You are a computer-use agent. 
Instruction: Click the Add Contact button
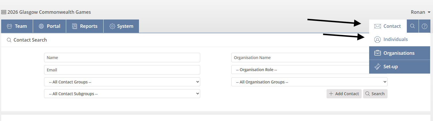[344, 94]
